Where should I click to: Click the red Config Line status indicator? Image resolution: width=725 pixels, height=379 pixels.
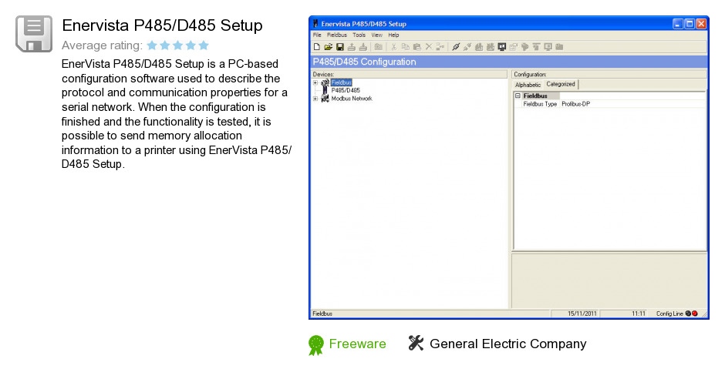point(694,314)
